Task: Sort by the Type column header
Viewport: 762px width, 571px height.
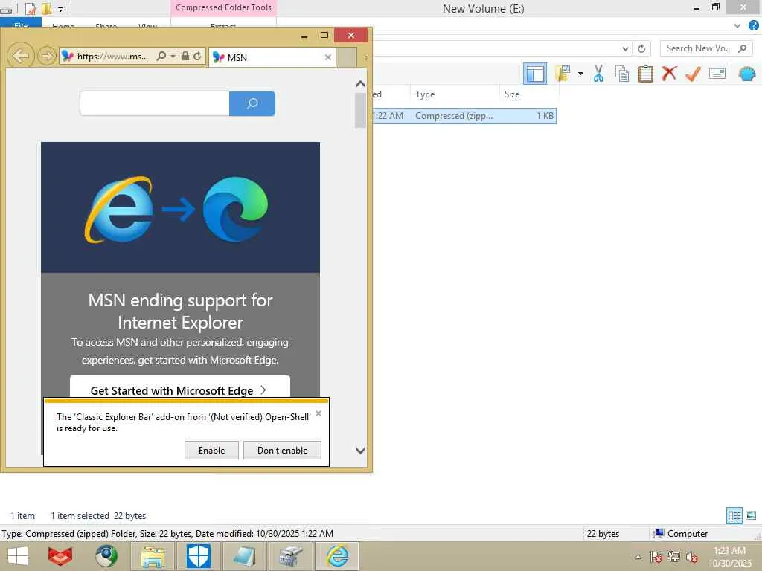Action: 455,94
